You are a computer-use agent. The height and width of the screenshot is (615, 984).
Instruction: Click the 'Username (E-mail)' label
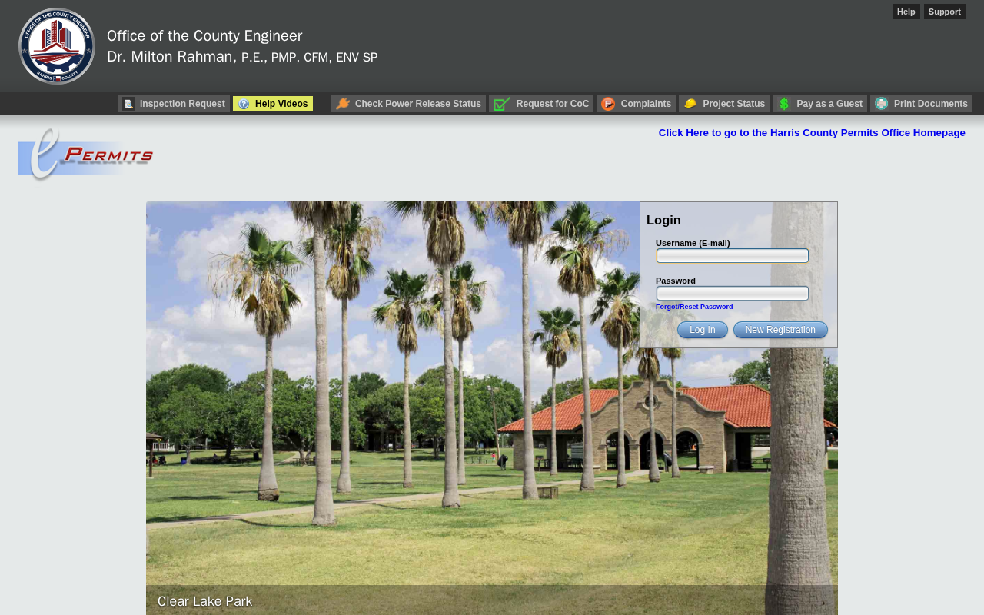pos(693,243)
